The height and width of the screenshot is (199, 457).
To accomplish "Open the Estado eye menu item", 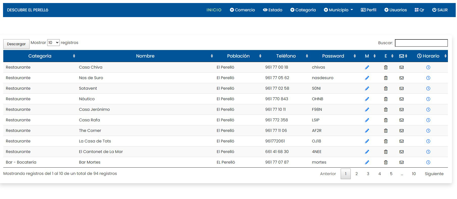I will 273,10.
